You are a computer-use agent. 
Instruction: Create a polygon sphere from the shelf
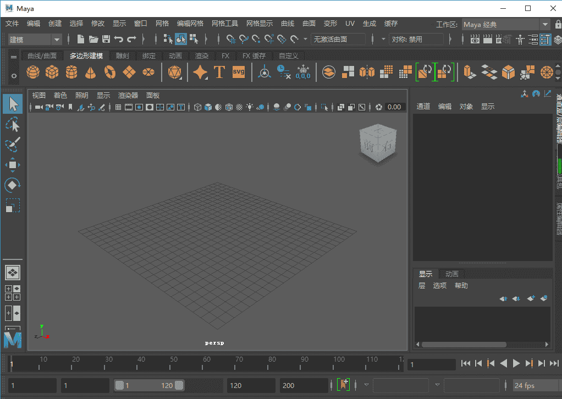point(32,72)
